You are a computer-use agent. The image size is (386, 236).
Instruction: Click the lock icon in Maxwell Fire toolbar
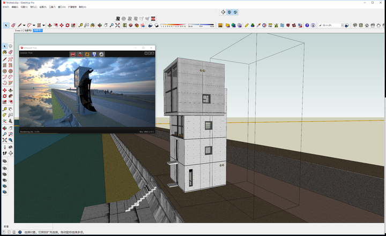tap(79, 54)
